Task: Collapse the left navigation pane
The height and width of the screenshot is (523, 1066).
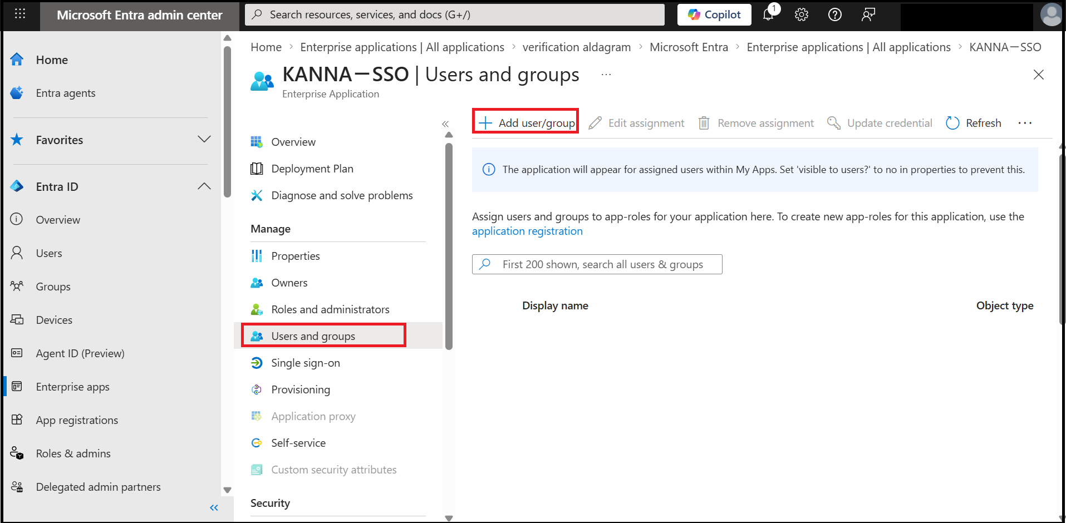Action: [x=214, y=507]
